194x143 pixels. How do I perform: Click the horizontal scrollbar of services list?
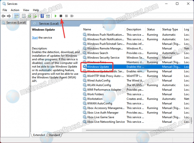pyautogui.click(x=130, y=130)
